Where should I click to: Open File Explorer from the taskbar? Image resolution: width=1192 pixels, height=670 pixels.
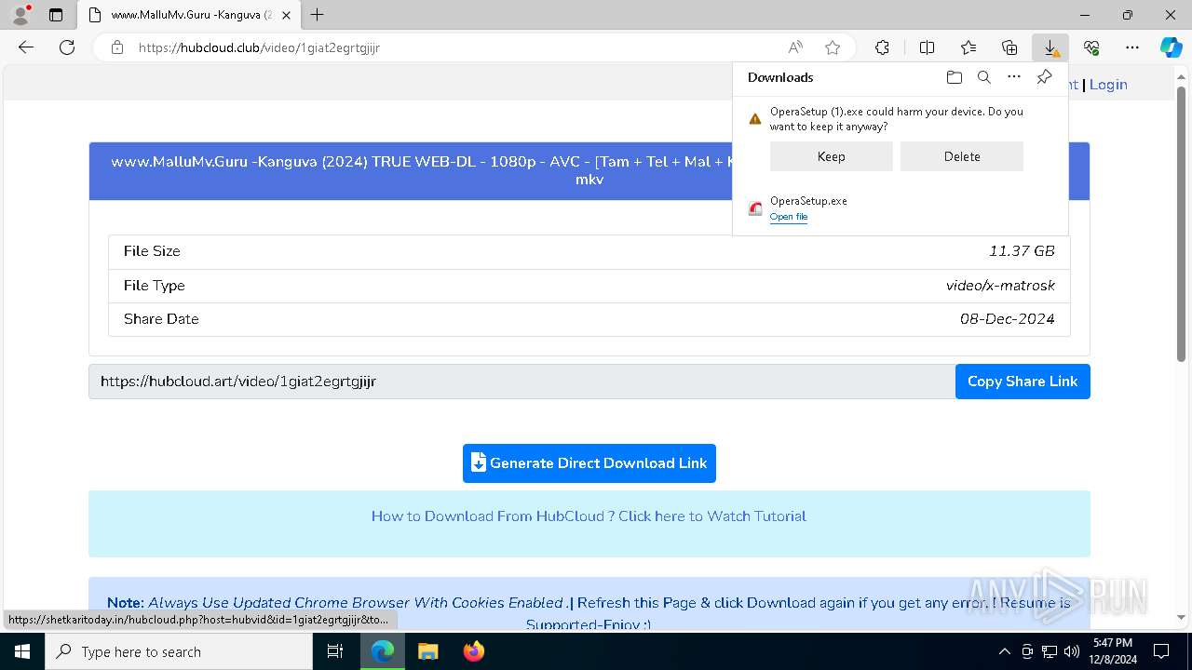coord(427,651)
